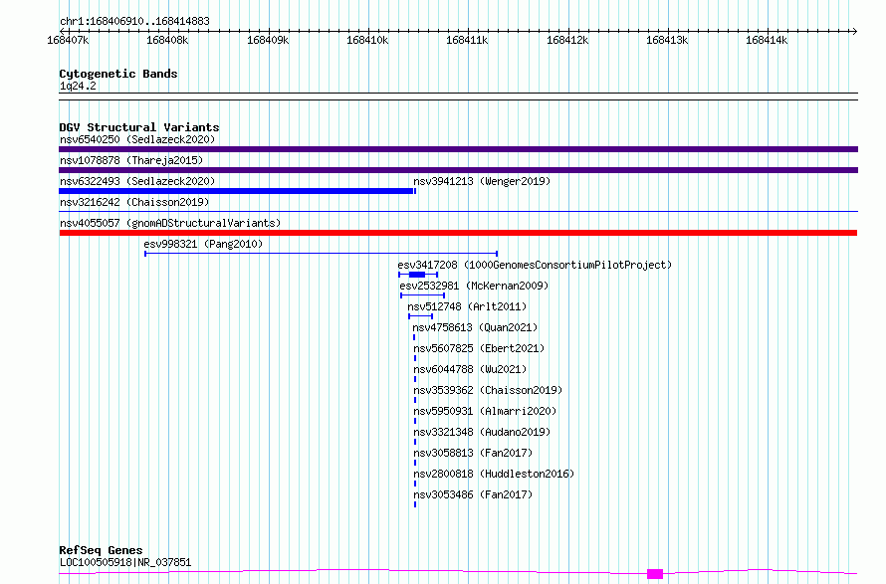Image resolution: width=886 pixels, height=584 pixels.
Task: Select the dark purple bar under nsv1078878
Action: point(458,170)
